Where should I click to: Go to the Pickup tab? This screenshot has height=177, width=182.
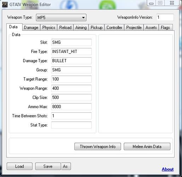(x=96, y=28)
